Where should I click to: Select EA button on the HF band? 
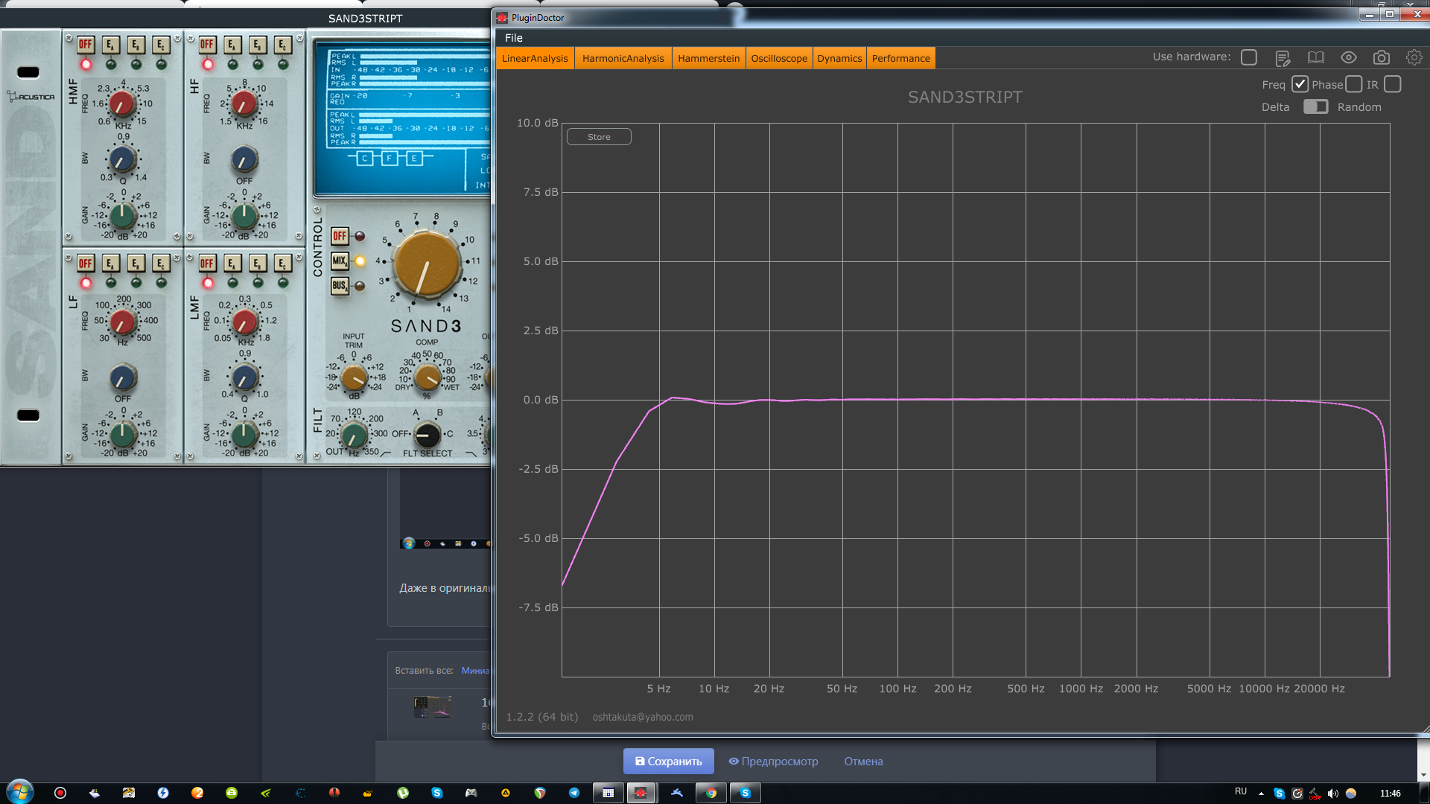point(232,45)
